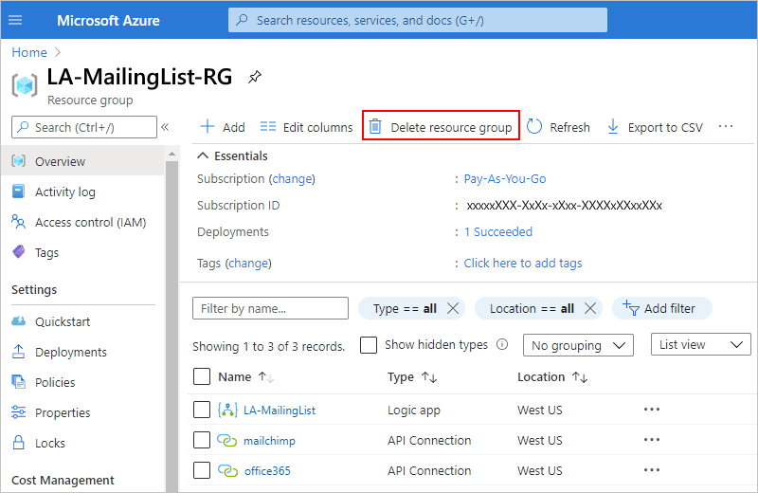Image resolution: width=758 pixels, height=493 pixels.
Task: Open the office365 resource link
Action: point(267,471)
